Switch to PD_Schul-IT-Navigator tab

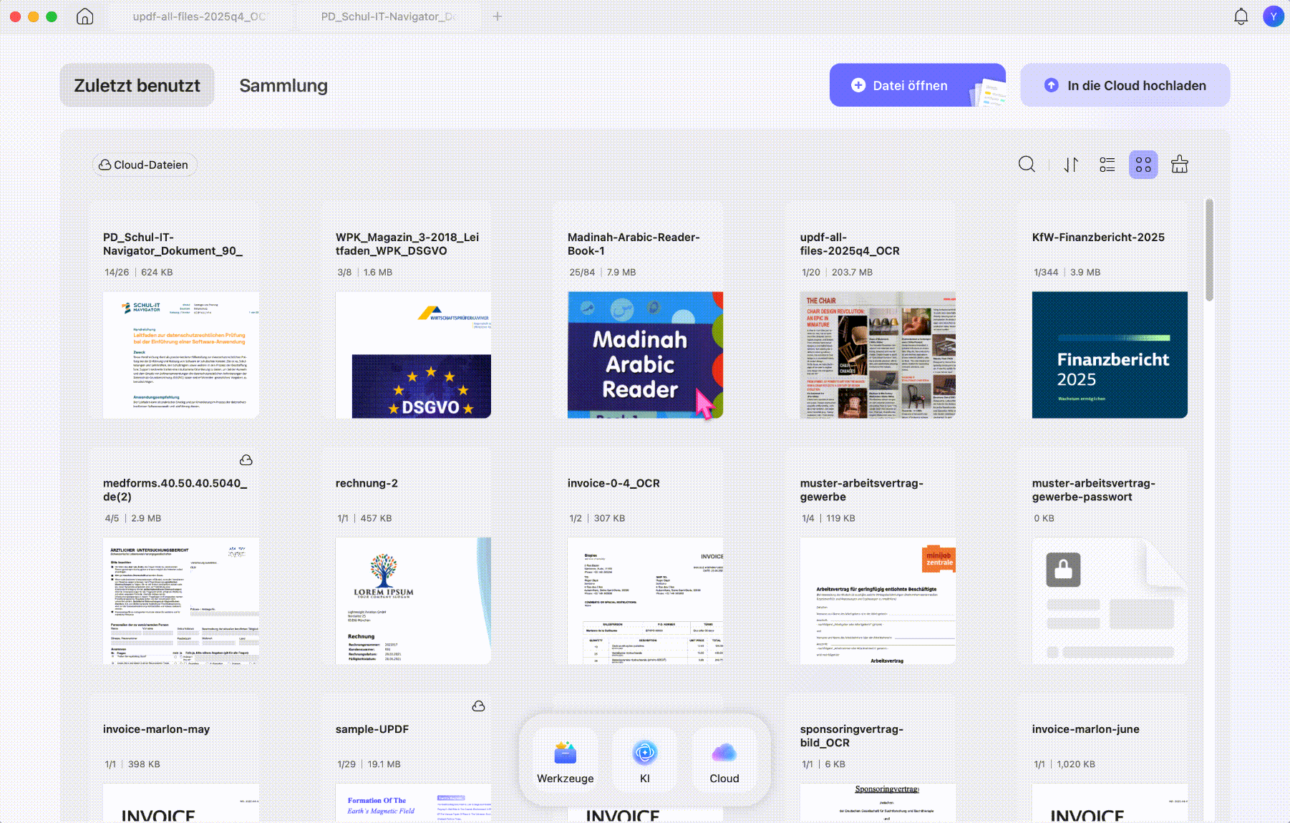[x=387, y=16]
